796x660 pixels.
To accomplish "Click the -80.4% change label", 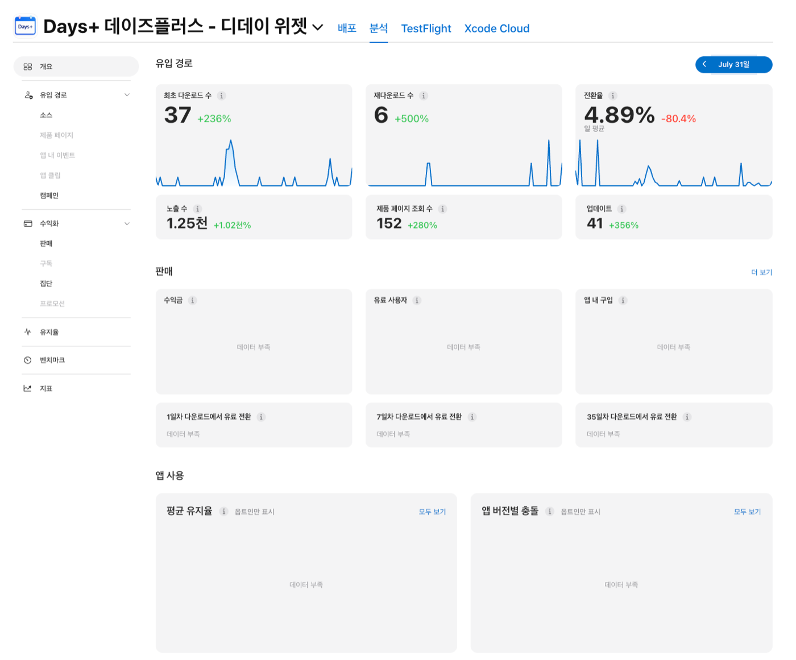I will click(678, 119).
